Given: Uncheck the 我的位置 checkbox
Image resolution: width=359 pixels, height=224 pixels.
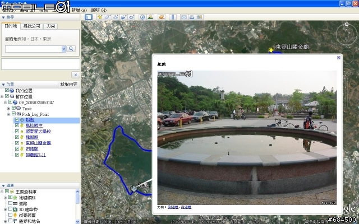Looking at the screenshot, I should pos(7,90).
